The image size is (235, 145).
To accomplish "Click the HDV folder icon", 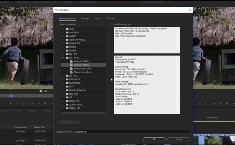I will pos(67,87).
